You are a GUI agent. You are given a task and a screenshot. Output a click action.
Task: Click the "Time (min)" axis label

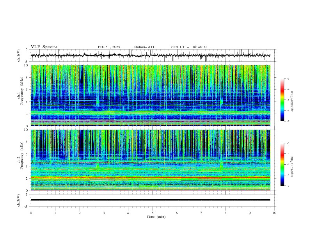156,217
